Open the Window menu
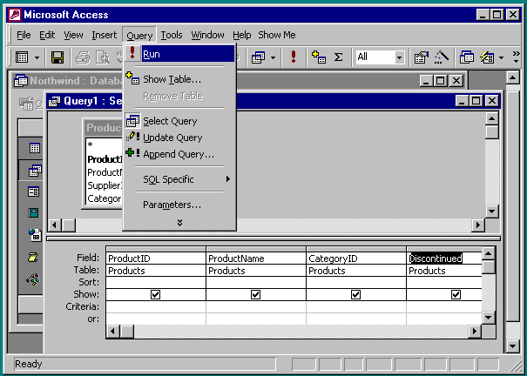 [x=207, y=35]
